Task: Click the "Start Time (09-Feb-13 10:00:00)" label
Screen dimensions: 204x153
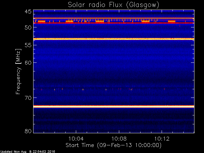Action: click(x=113, y=145)
